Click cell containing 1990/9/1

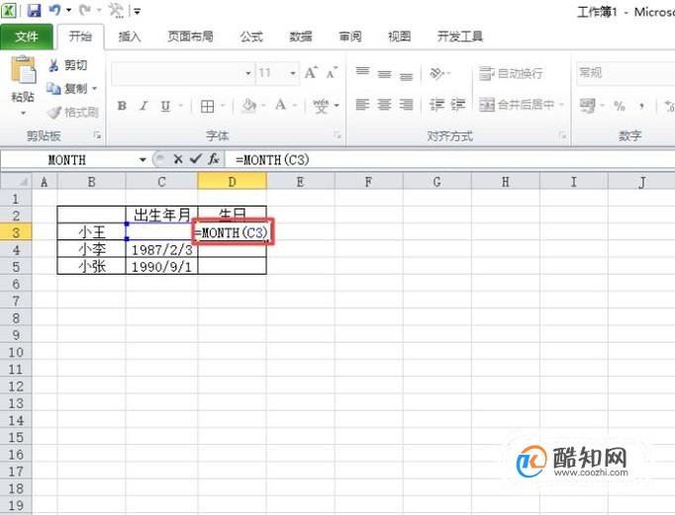162,267
